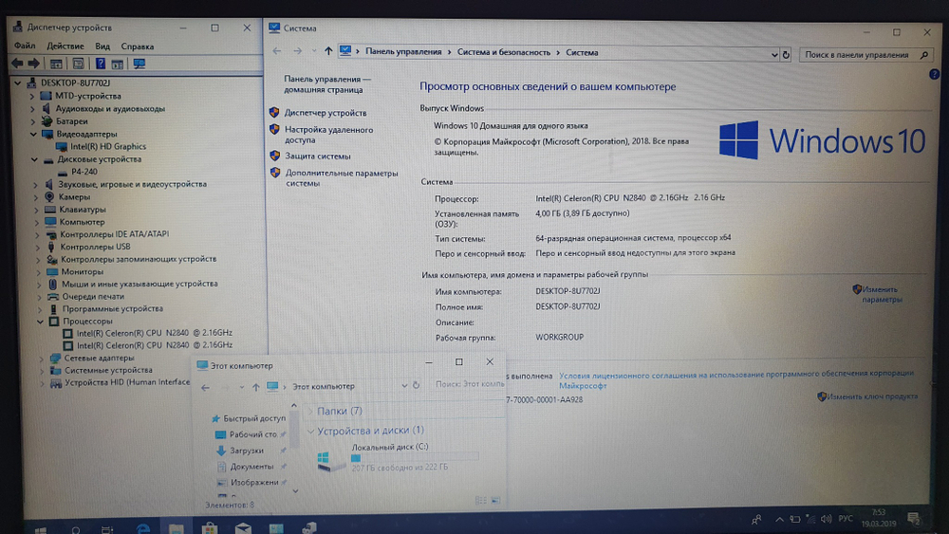Select Аудиовходы и аудиовыходы category
Image resolution: width=949 pixels, height=534 pixels.
(x=110, y=109)
